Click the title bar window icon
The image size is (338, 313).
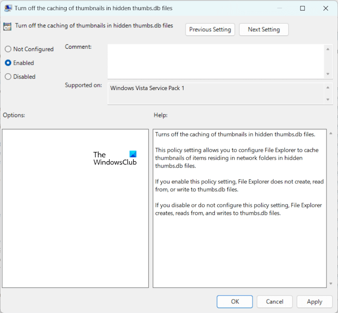tap(8, 8)
